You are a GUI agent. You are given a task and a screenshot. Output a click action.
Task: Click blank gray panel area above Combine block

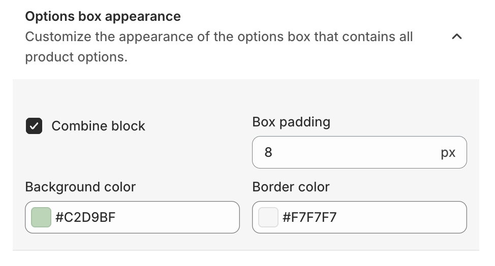coord(127,96)
